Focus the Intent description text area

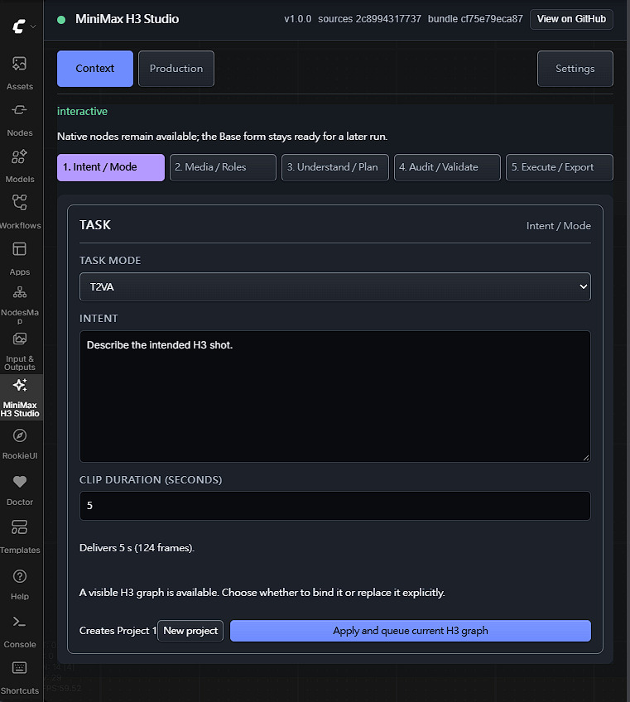tap(335, 397)
